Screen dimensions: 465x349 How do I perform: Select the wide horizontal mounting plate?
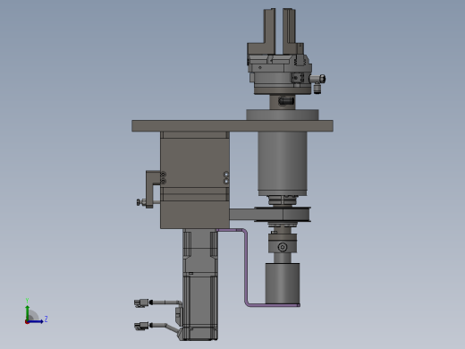(x=232, y=126)
